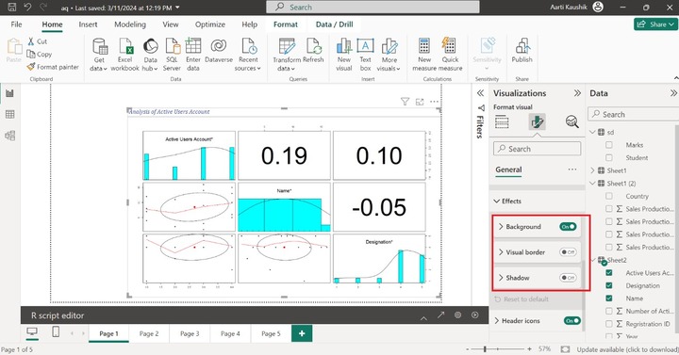Viewport: 679px width, 355px height.
Task: Open the Insert ribbon tab
Action: pyautogui.click(x=88, y=24)
